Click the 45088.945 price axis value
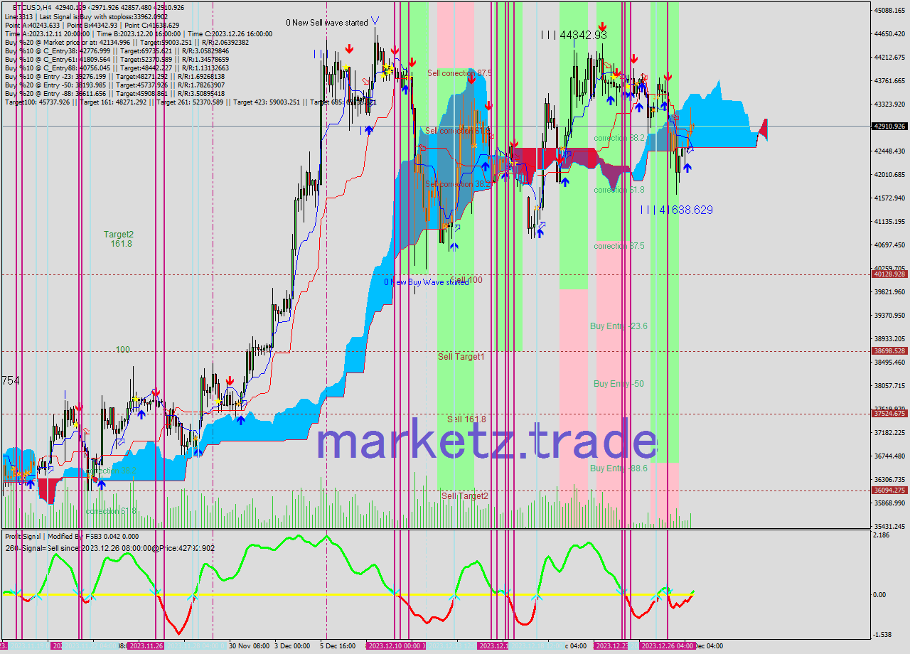This screenshot has width=910, height=654. 889,11
